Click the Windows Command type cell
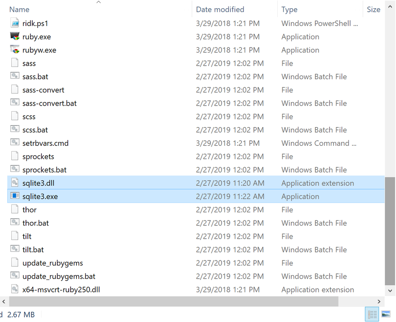This screenshot has height=322, width=396. pyautogui.click(x=319, y=143)
